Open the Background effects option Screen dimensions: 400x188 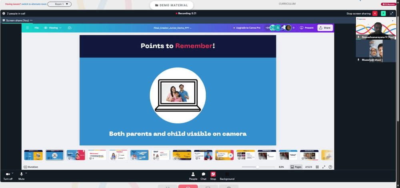227,176
